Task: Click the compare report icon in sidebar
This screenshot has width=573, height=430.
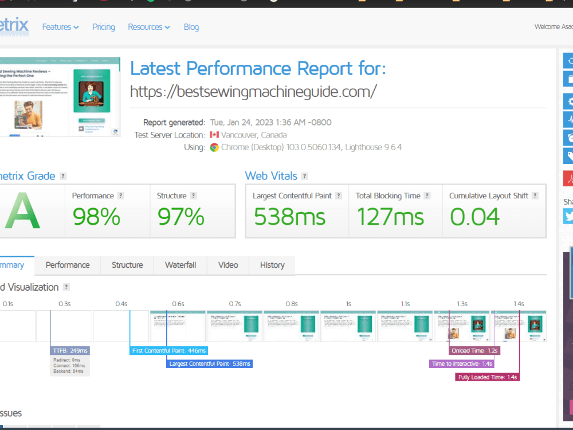Action: point(568,79)
